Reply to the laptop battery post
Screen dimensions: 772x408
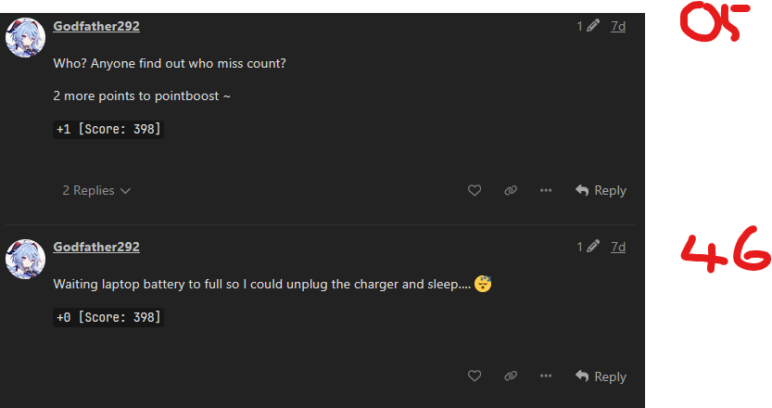click(x=601, y=376)
